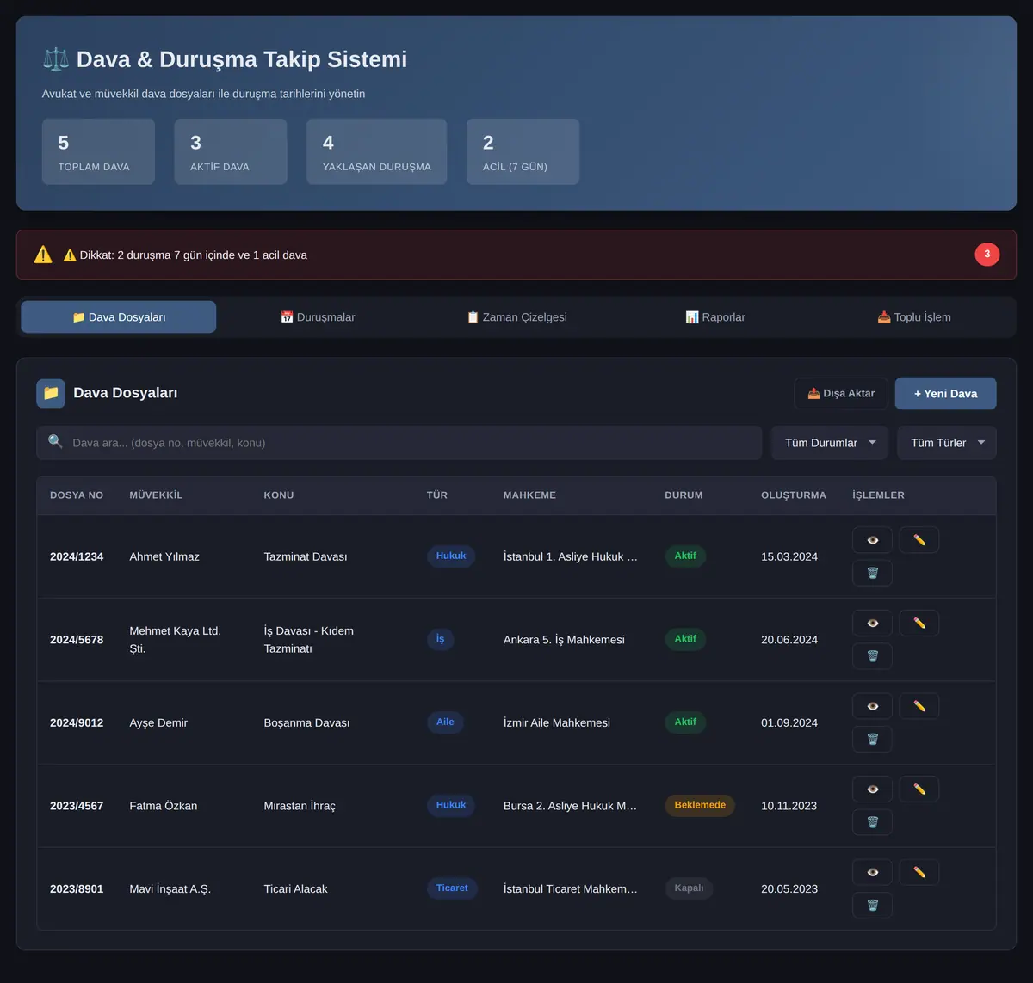The image size is (1033, 983).
Task: Click the folder icon beside Dava Dosyaları heading
Action: [x=51, y=393]
